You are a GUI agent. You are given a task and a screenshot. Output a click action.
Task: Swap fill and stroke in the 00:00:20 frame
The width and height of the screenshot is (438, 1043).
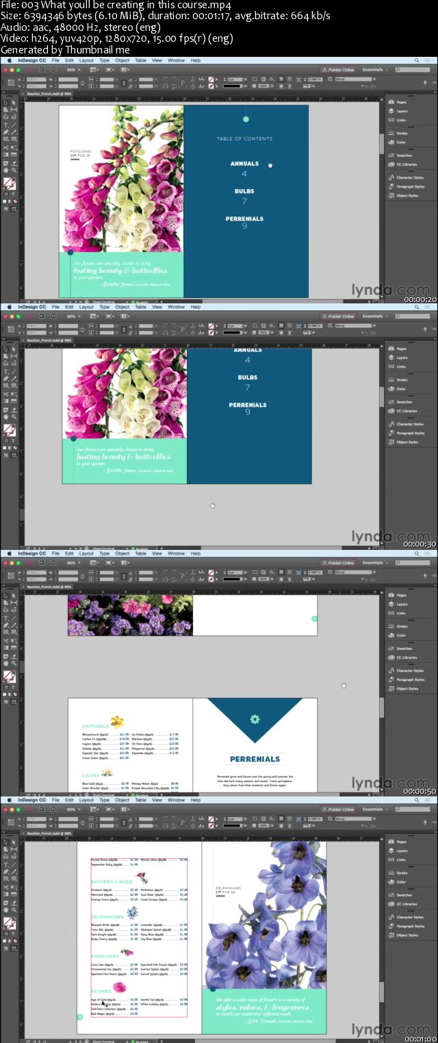click(15, 178)
